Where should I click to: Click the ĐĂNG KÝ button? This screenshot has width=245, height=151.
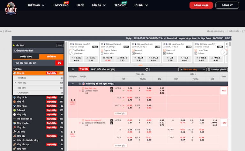227,5
